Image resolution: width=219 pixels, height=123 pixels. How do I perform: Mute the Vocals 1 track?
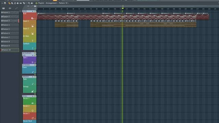[x=35, y=103]
